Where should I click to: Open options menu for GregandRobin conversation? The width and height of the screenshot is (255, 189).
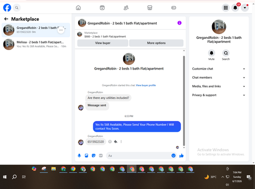point(61,30)
